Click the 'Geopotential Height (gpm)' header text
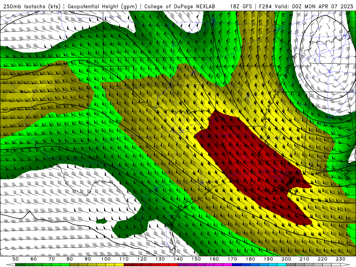356x267 pixels. (x=102, y=6)
